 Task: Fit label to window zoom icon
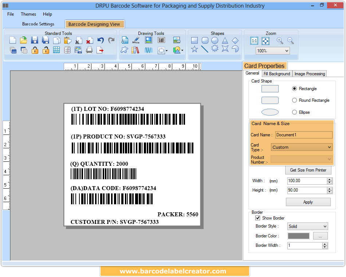click(265, 41)
